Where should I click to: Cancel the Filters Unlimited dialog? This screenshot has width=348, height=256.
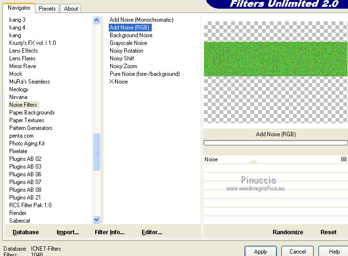(x=297, y=251)
